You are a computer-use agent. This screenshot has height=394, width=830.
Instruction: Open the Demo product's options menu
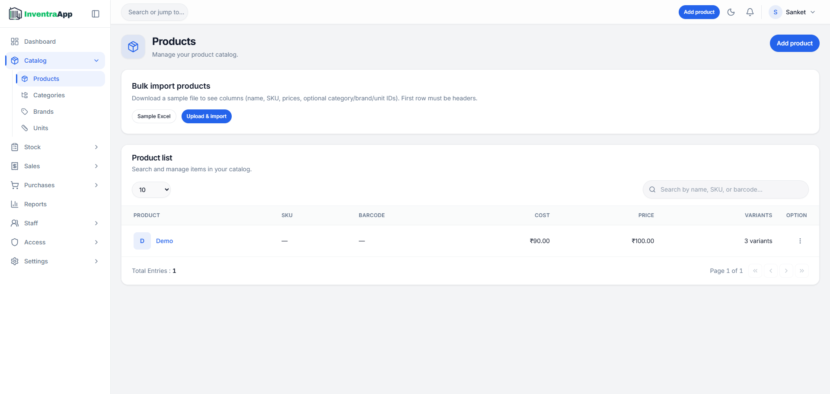tap(800, 241)
